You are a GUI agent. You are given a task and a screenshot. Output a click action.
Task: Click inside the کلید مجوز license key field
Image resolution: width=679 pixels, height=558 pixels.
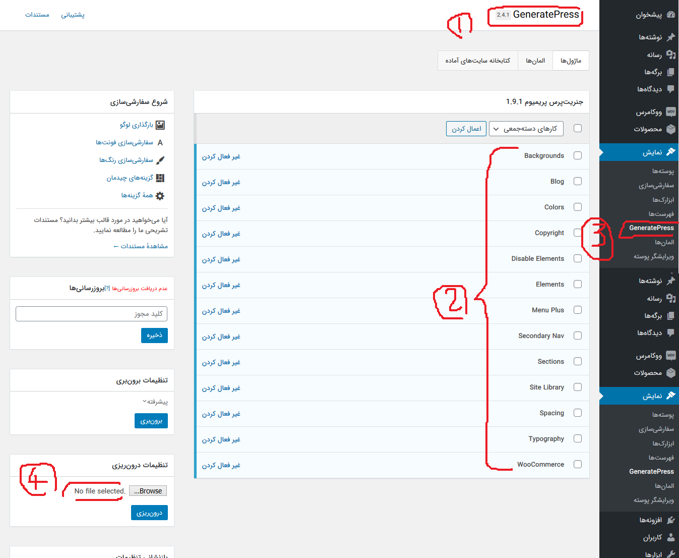pos(92,314)
